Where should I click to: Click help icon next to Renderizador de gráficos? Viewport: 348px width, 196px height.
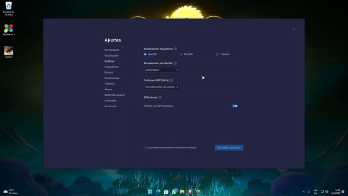[176, 49]
